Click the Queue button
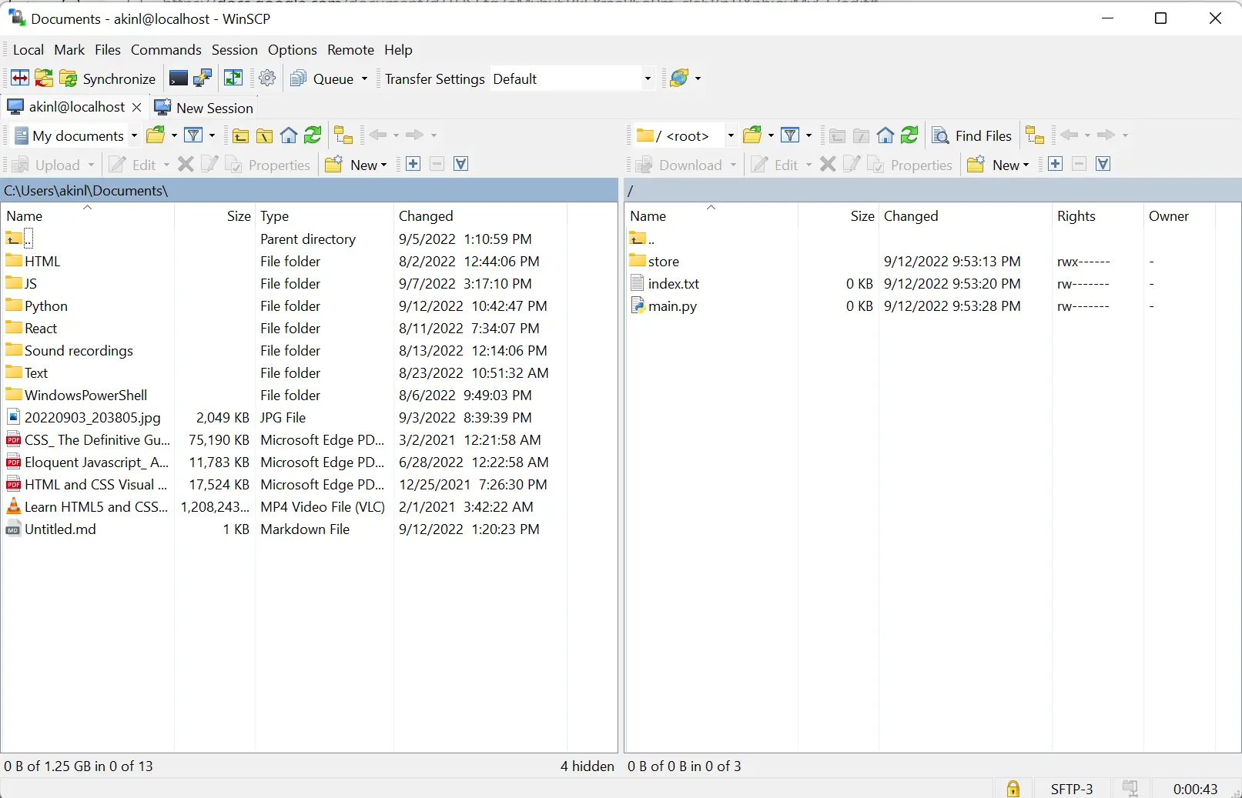The image size is (1242, 798). (x=322, y=78)
